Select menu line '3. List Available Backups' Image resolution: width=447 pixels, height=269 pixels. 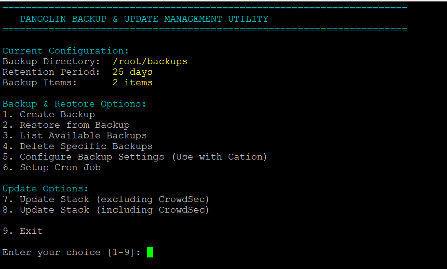75,135
